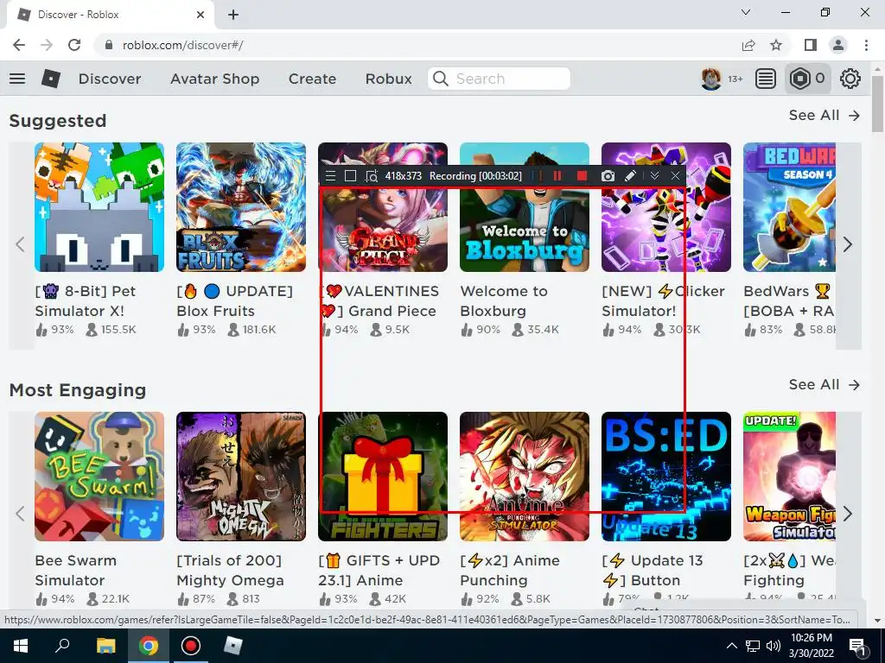Open volume control in system tray
885x663 pixels.
coord(774,646)
